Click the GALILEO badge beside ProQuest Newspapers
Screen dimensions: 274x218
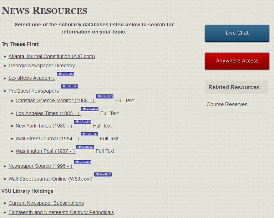click(x=69, y=86)
